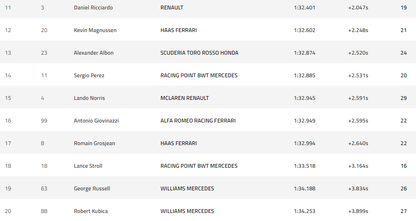
Task: Click gap value +3.834s
Action: [358, 188]
